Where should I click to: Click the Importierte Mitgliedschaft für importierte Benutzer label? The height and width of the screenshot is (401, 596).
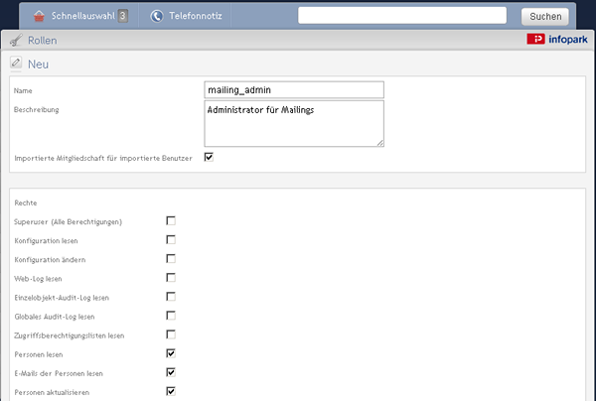point(103,158)
